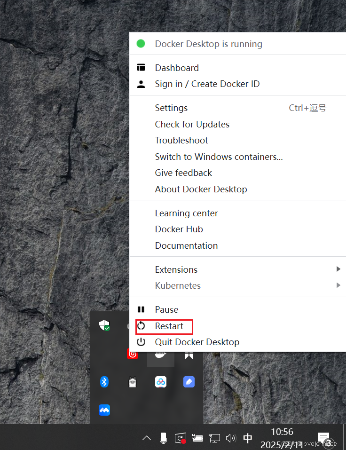Click the Pause bars icon
This screenshot has height=450, width=346.
(141, 309)
